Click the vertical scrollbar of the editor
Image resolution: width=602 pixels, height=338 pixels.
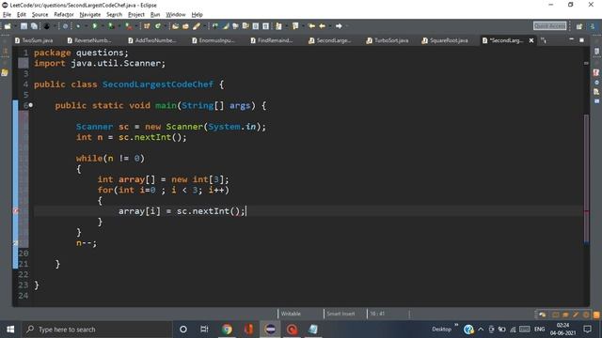pyautogui.click(x=586, y=178)
